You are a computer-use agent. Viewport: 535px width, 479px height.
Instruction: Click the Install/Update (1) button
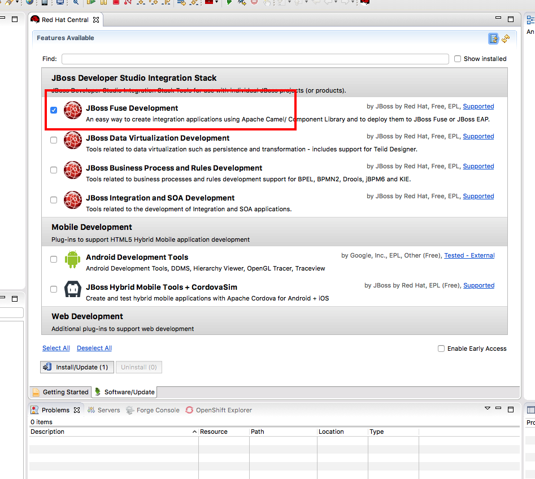(x=77, y=367)
